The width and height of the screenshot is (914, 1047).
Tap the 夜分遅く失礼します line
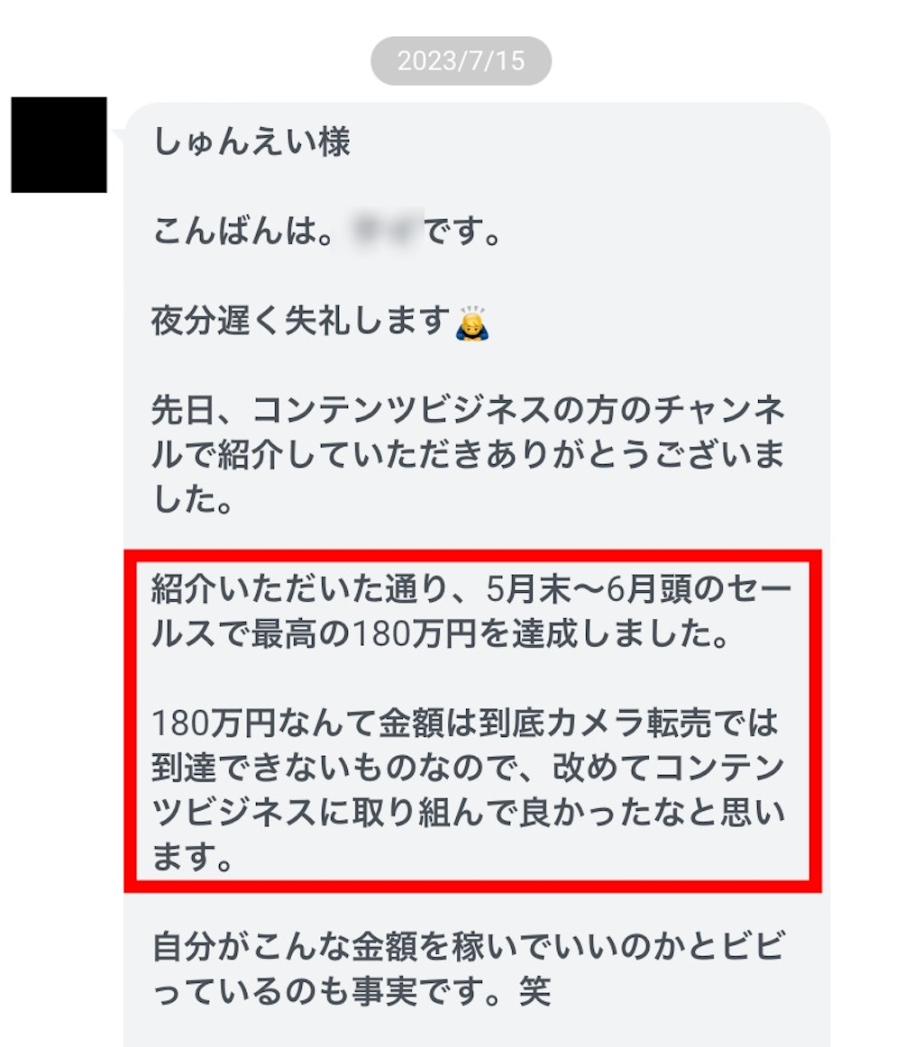[301, 321]
